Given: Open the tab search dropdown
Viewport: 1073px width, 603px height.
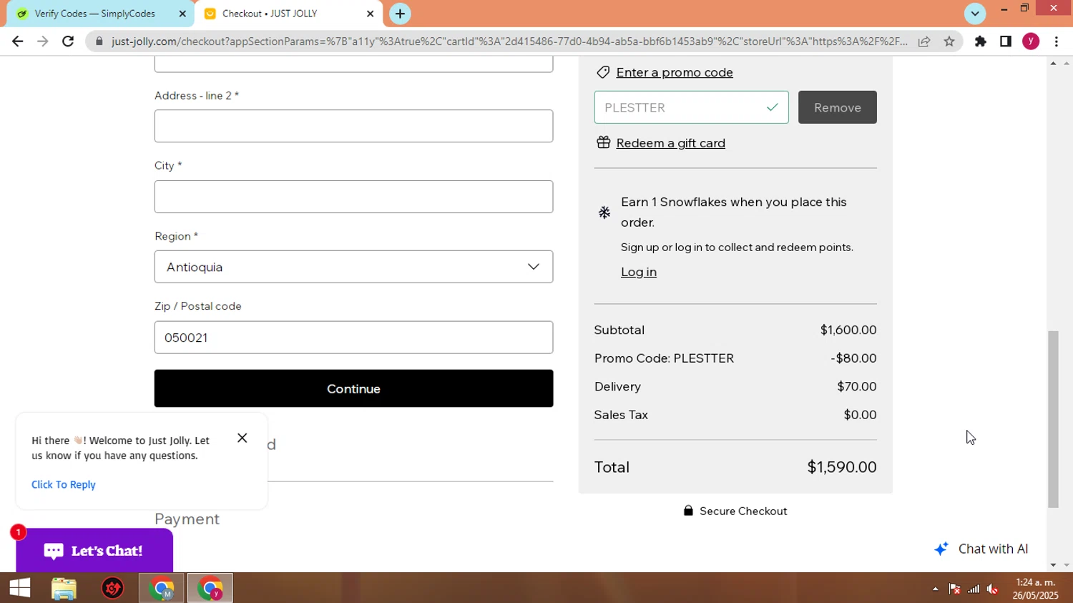Looking at the screenshot, I should pos(975,14).
